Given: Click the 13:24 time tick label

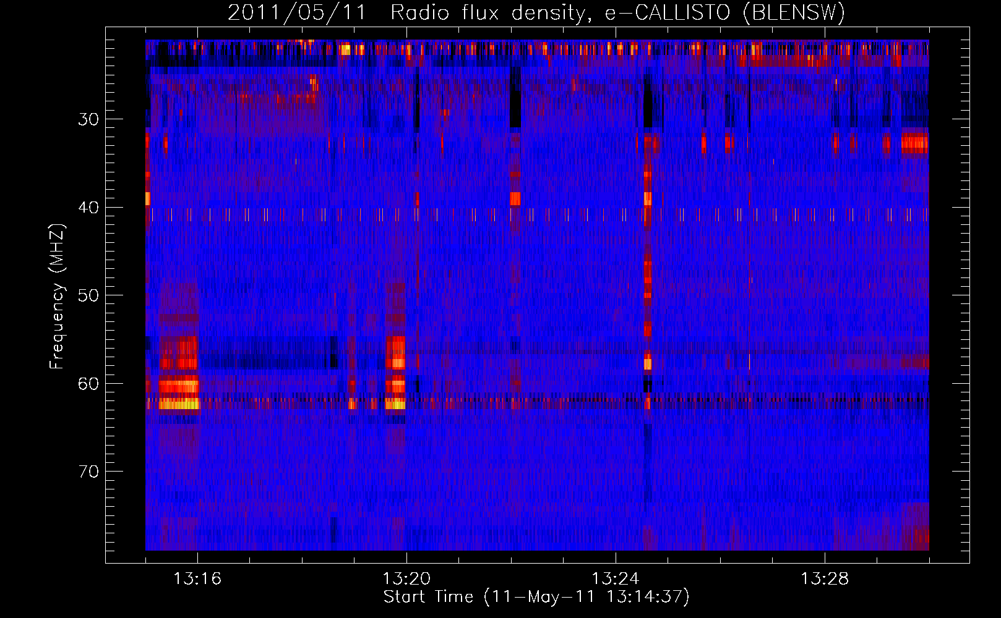Looking at the screenshot, I should (x=616, y=579).
